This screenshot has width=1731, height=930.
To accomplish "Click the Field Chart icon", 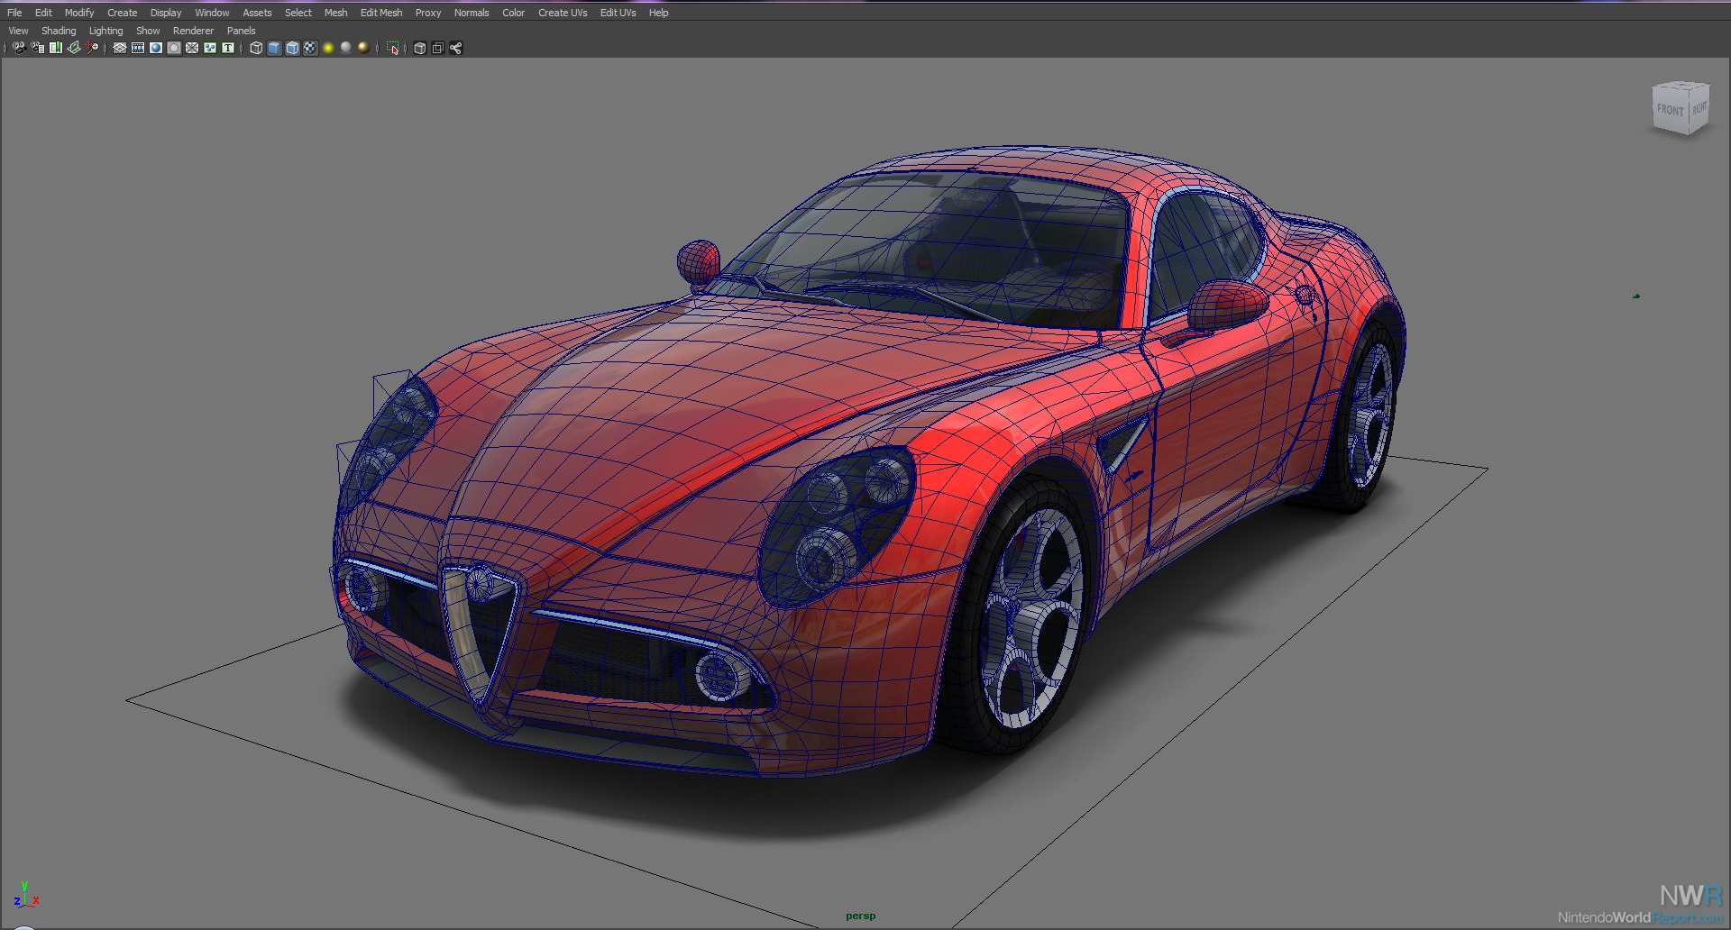I will (192, 49).
